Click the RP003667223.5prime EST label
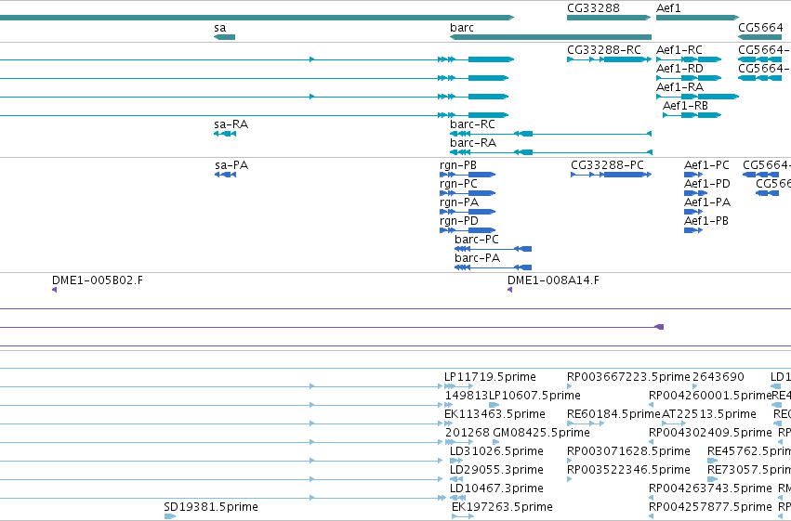Image resolution: width=791 pixels, height=521 pixels. tap(628, 377)
